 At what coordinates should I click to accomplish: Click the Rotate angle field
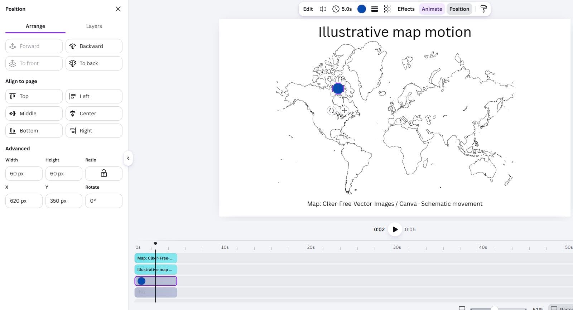pyautogui.click(x=104, y=201)
